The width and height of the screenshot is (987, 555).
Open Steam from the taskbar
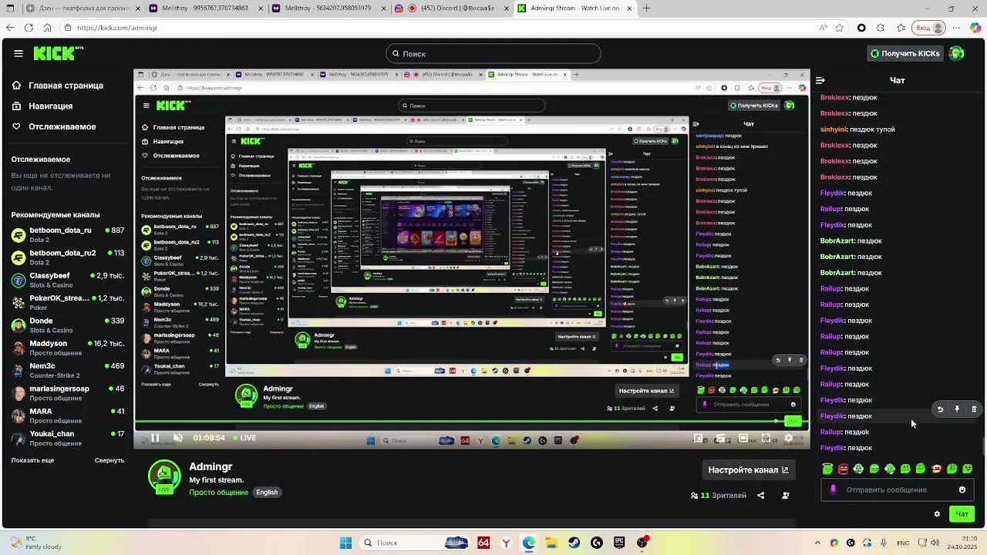pyautogui.click(x=574, y=543)
